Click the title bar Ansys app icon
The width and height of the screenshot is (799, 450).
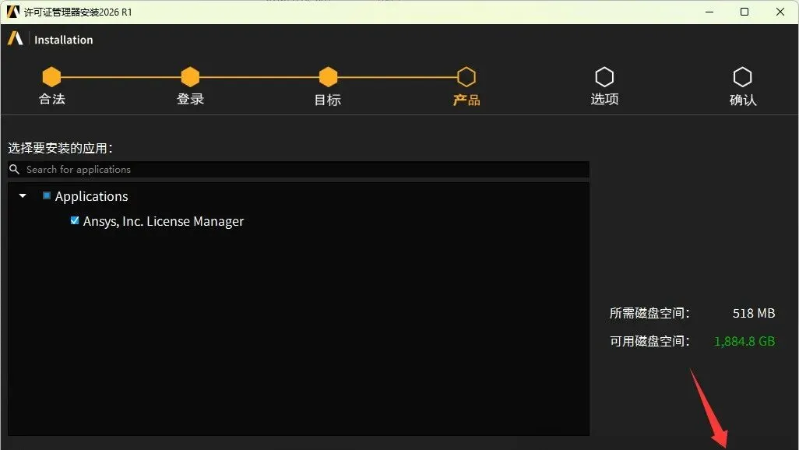tap(12, 12)
